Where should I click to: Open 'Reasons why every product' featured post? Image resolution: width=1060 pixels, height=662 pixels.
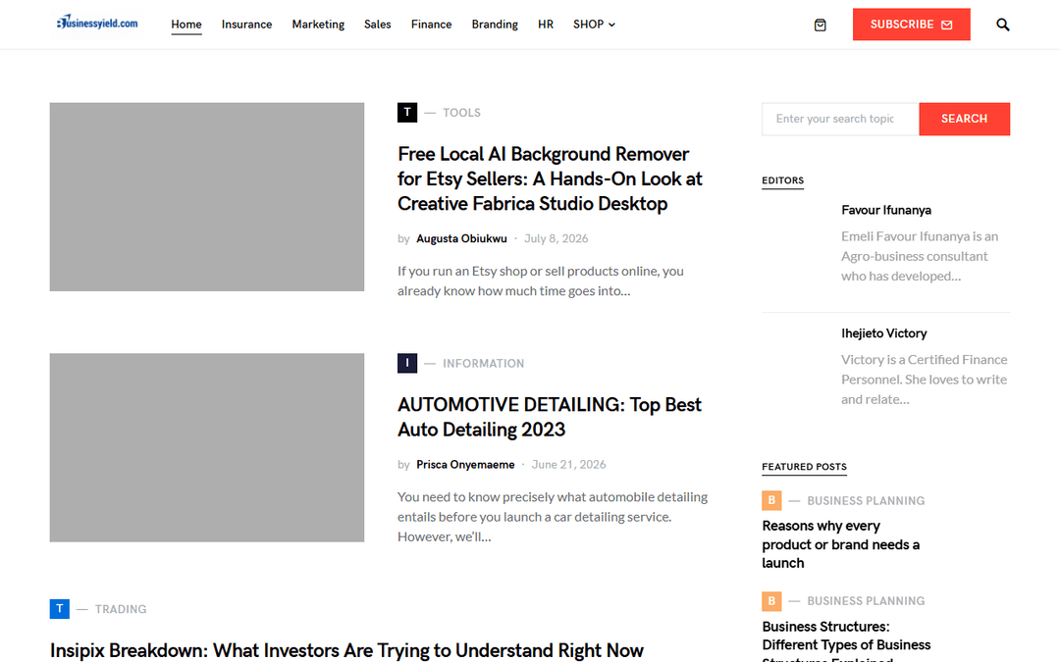coord(841,544)
